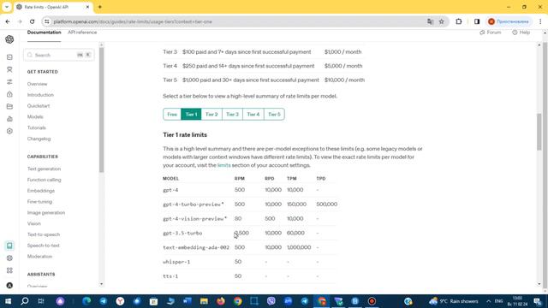Screen dimensions: 548x308
Task: Open the Chrome three-dot menu
Action: click(540, 21)
